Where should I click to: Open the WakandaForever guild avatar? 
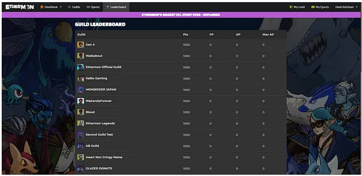click(80, 101)
